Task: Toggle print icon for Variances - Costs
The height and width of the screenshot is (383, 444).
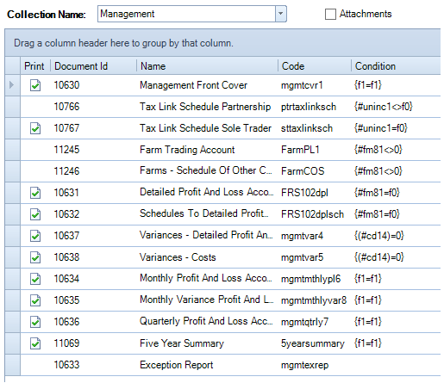Action: (35, 257)
